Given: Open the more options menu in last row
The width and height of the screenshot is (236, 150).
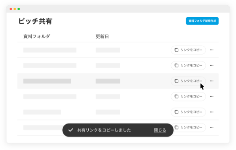Looking at the screenshot, I should tap(212, 128).
